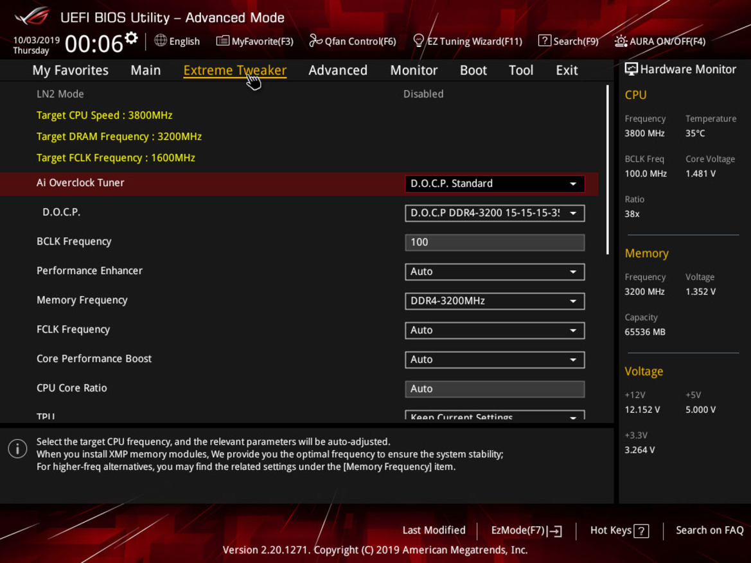Switch to My Favorites tab
Viewport: 751px width, 563px height.
[x=71, y=71]
